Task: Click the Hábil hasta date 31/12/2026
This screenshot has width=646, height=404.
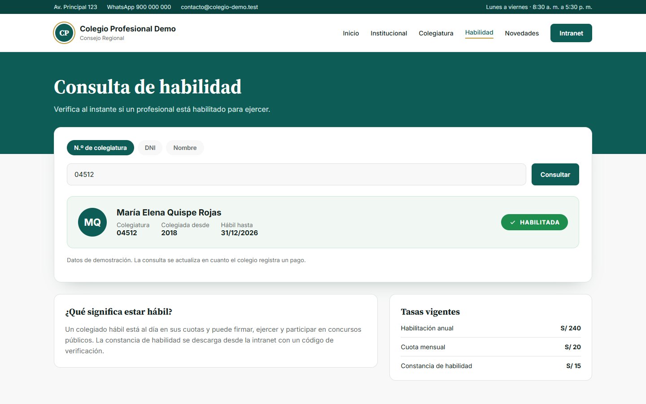Action: pos(239,233)
